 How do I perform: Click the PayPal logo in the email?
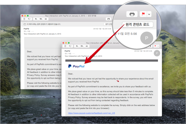point(76,66)
